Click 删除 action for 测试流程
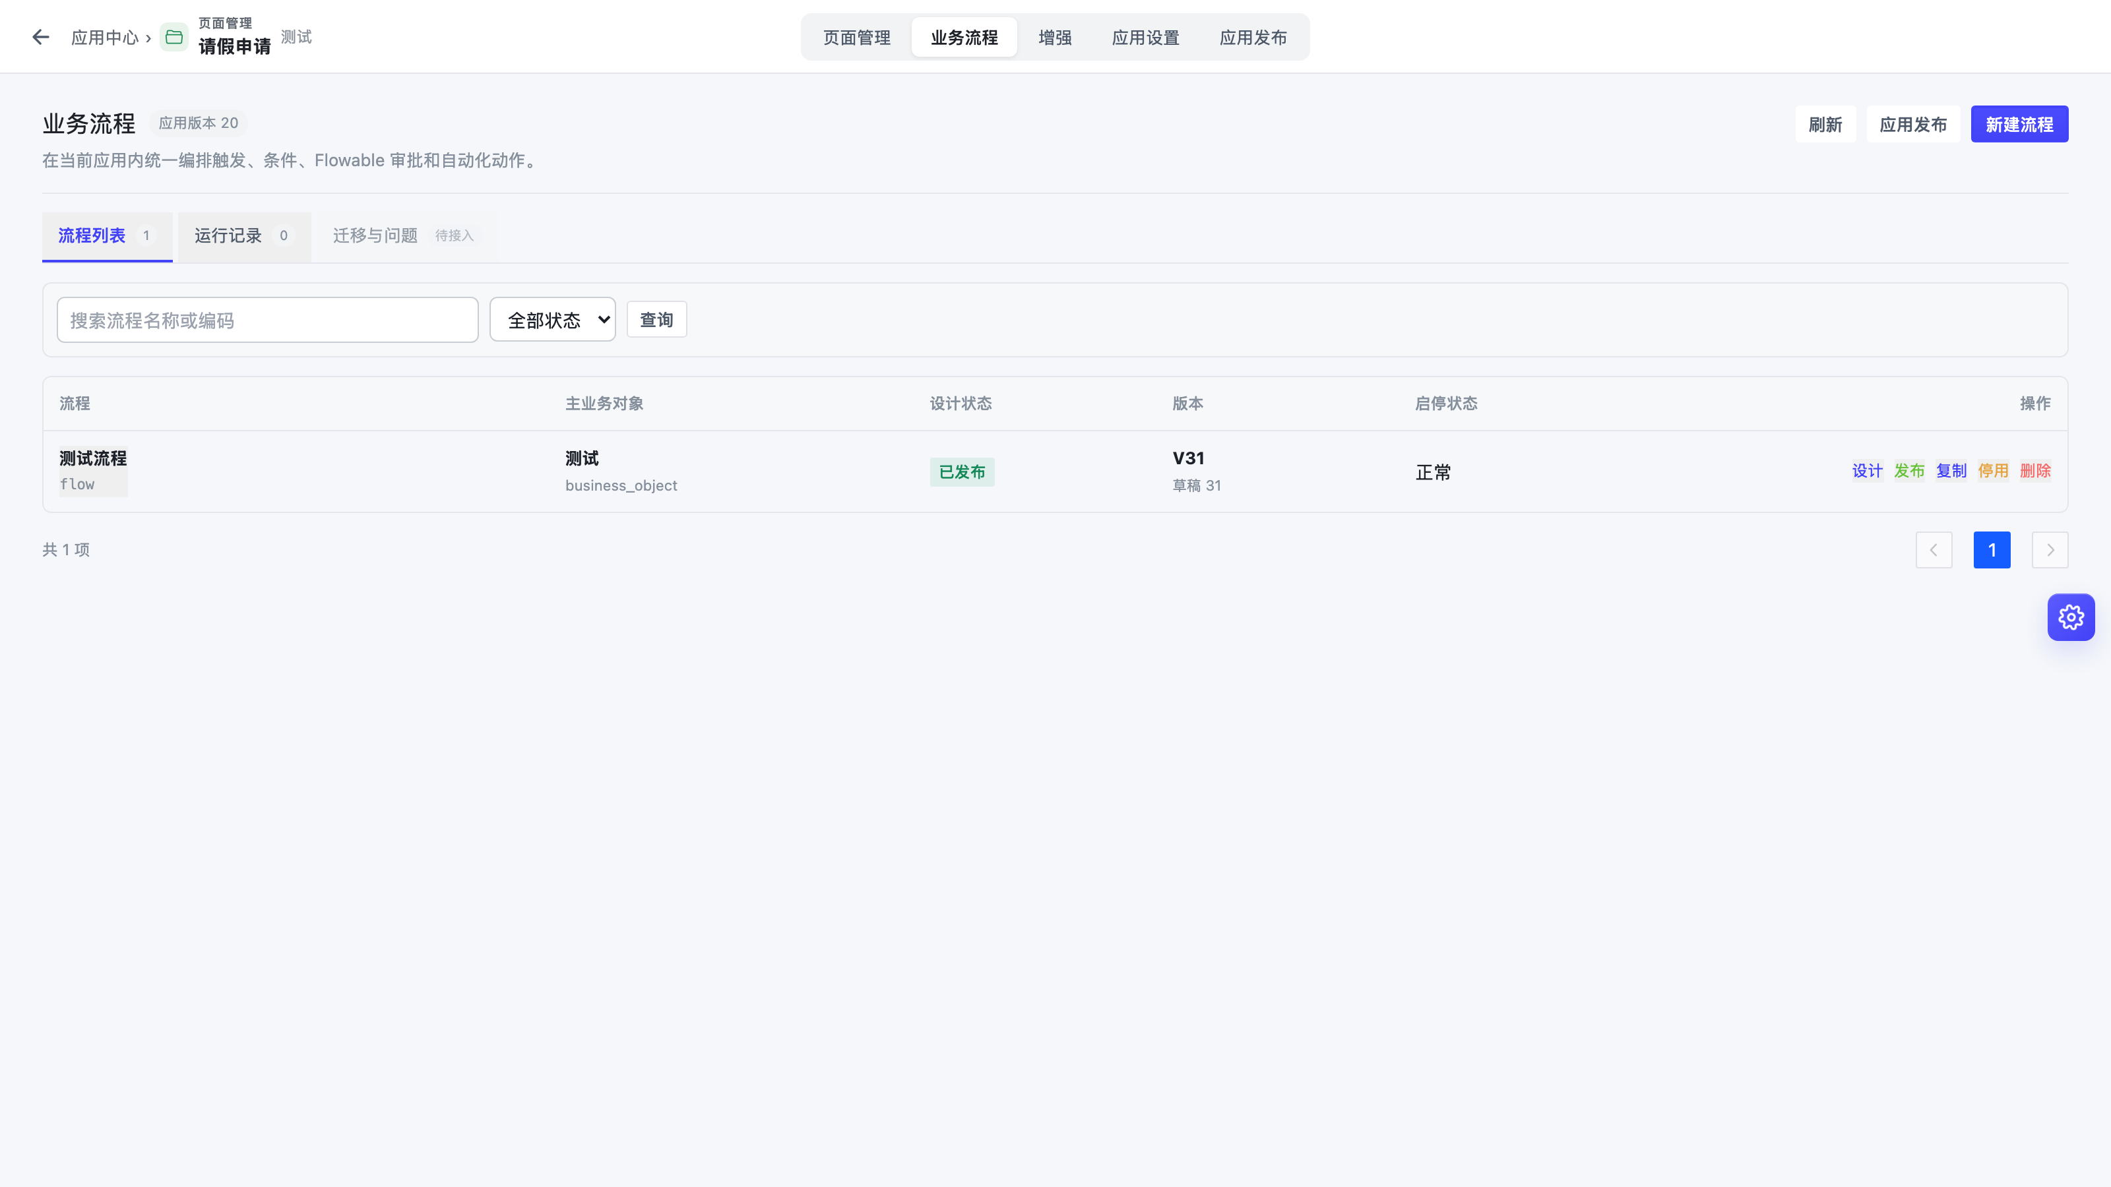 pos(2034,471)
